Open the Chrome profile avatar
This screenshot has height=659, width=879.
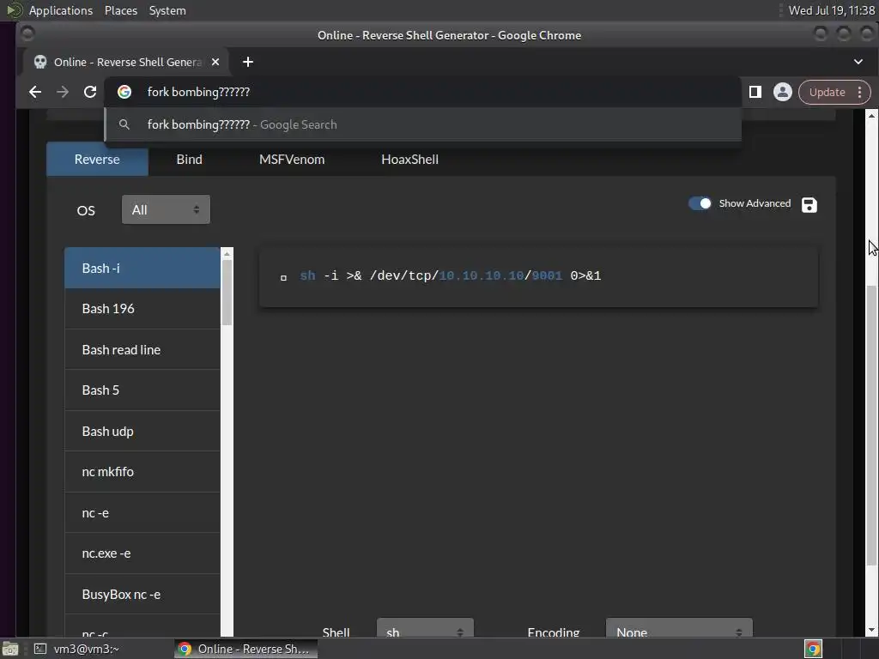point(783,92)
